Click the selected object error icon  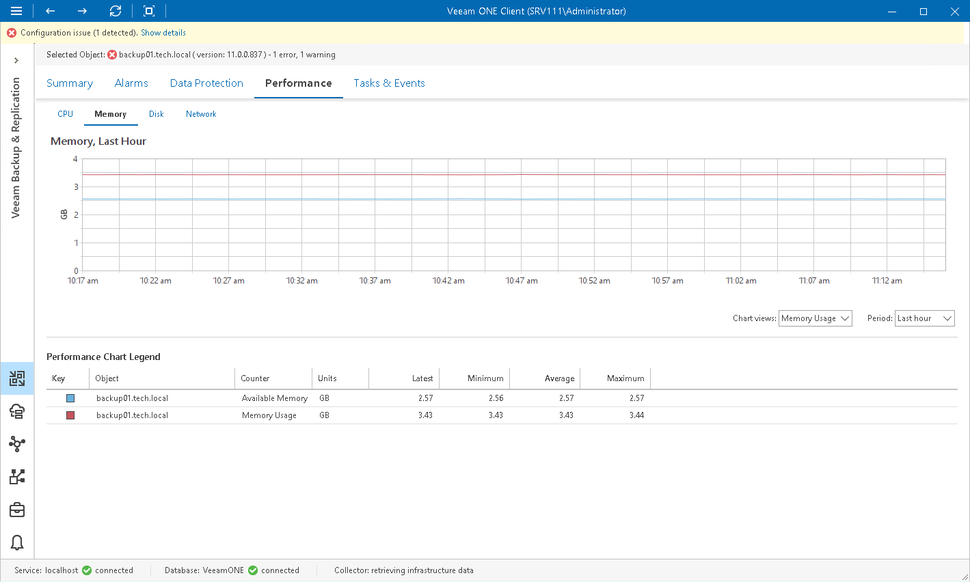(x=112, y=55)
